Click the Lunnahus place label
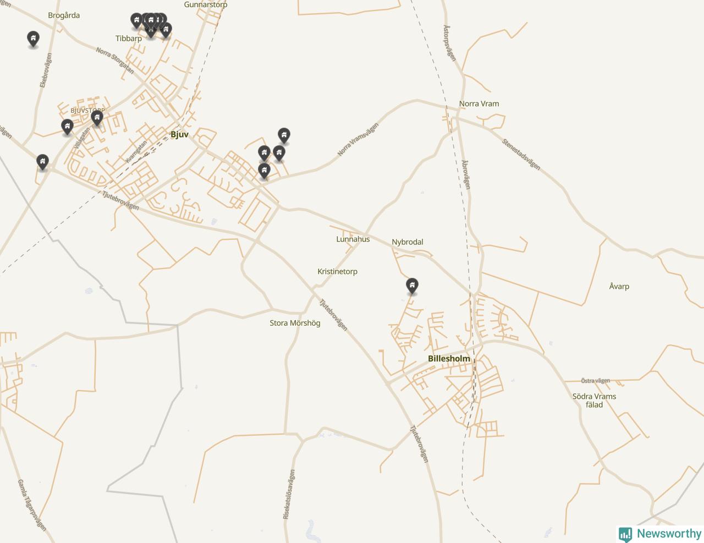This screenshot has width=704, height=543. coord(353,239)
